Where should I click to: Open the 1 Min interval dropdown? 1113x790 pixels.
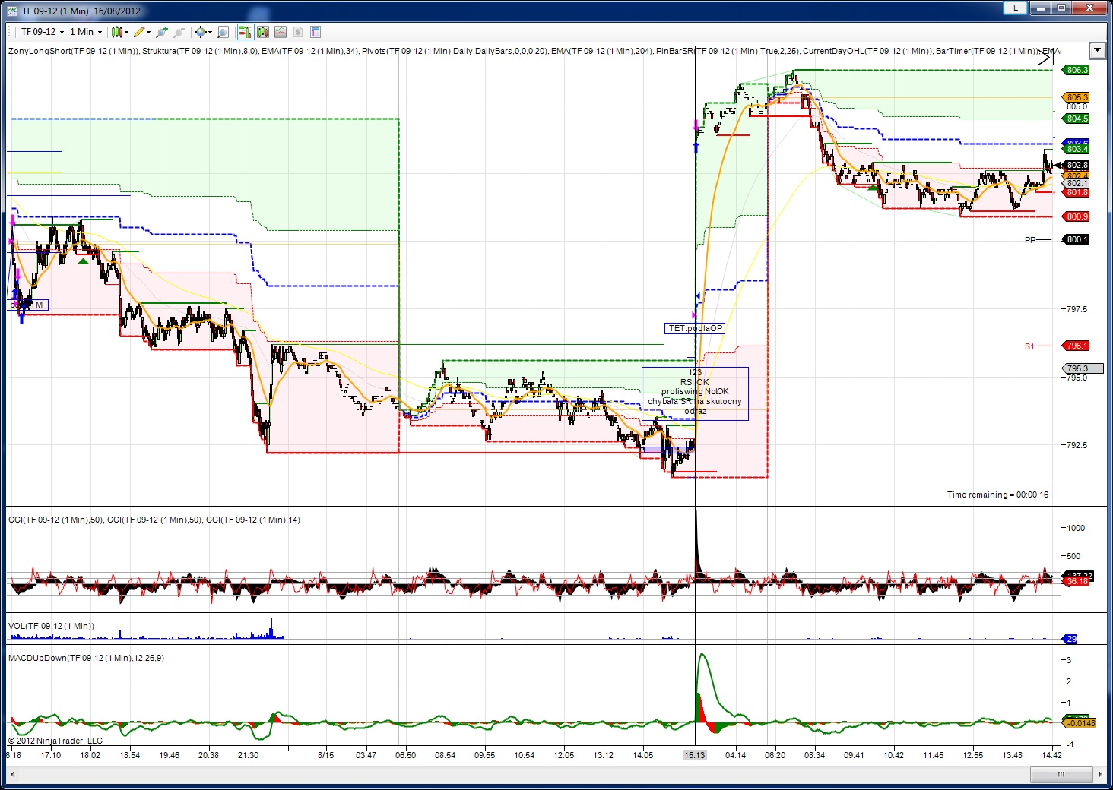click(85, 32)
